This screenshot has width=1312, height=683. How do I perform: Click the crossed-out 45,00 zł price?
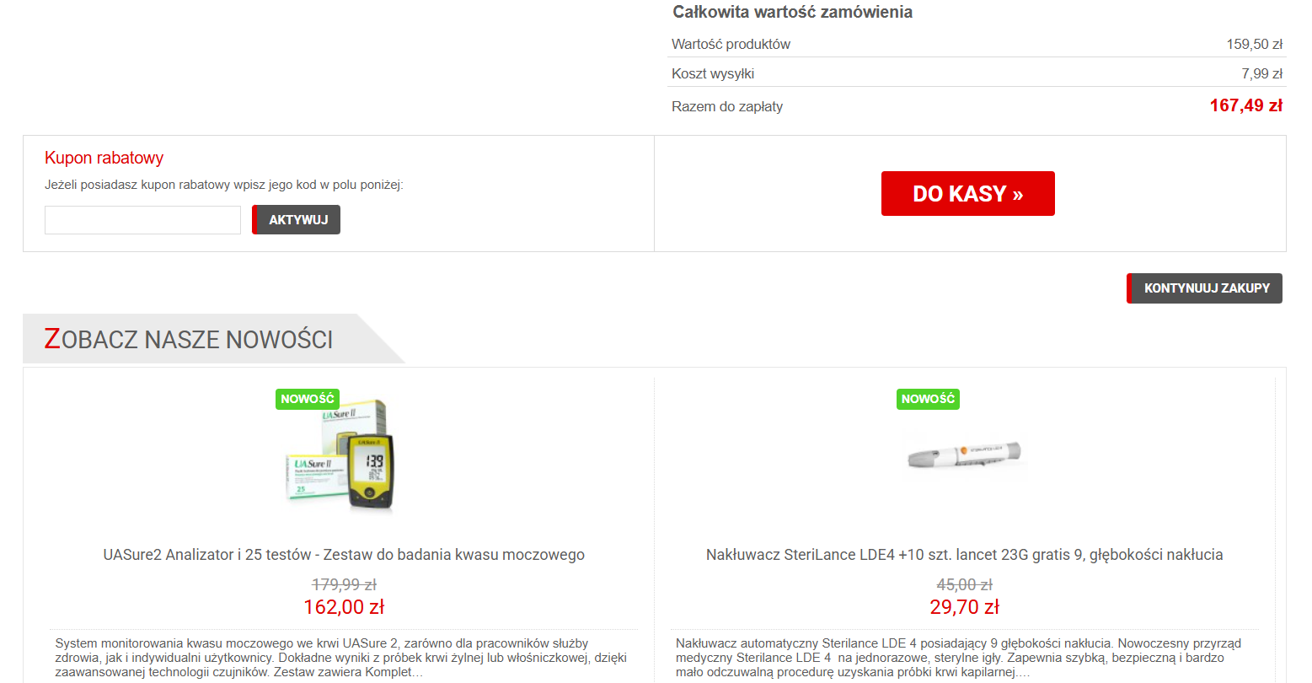pyautogui.click(x=964, y=584)
